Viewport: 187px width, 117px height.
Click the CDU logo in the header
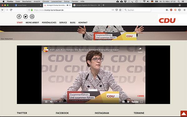tap(167, 20)
